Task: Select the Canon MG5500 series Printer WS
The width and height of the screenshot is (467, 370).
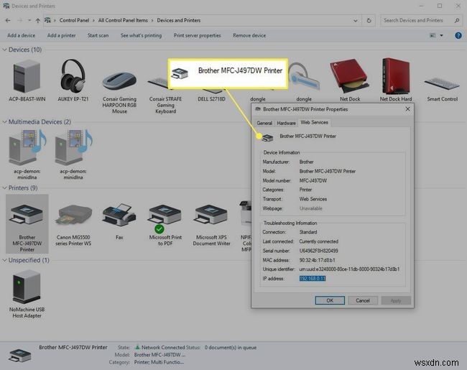Action: click(x=73, y=225)
